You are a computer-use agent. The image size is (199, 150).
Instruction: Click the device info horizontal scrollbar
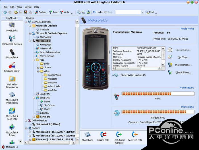point(136,68)
